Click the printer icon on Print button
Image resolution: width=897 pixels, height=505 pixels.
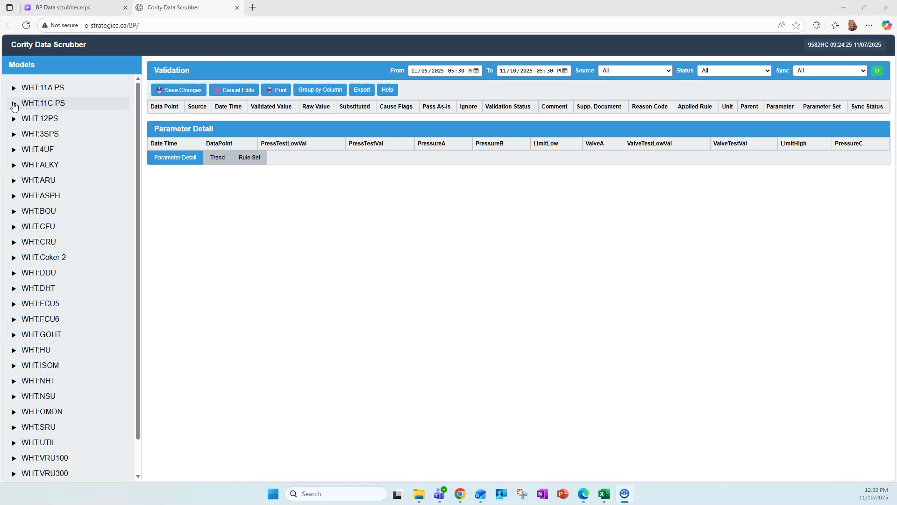click(x=270, y=90)
